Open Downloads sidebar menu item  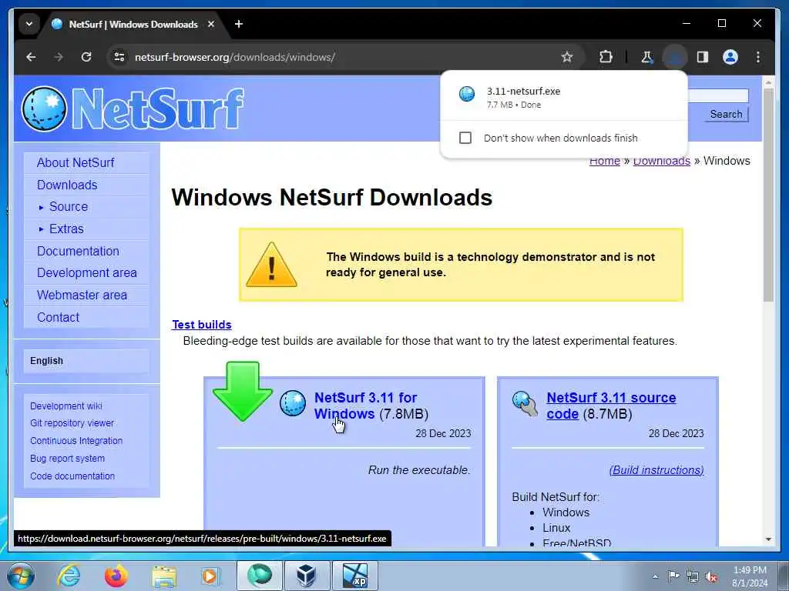(67, 185)
